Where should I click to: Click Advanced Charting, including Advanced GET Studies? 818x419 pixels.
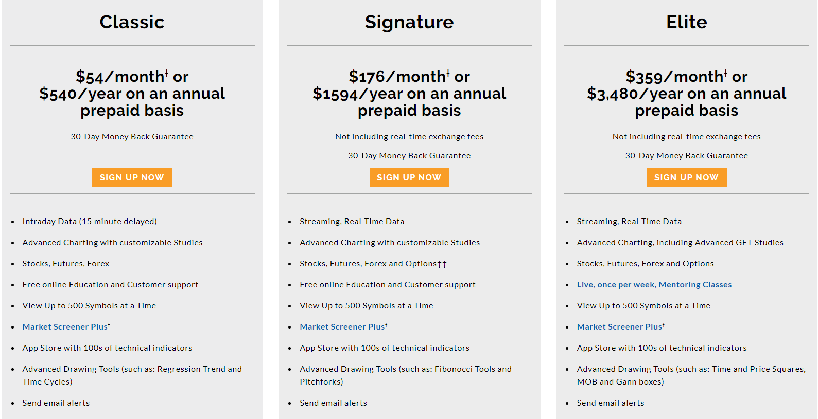pos(680,242)
